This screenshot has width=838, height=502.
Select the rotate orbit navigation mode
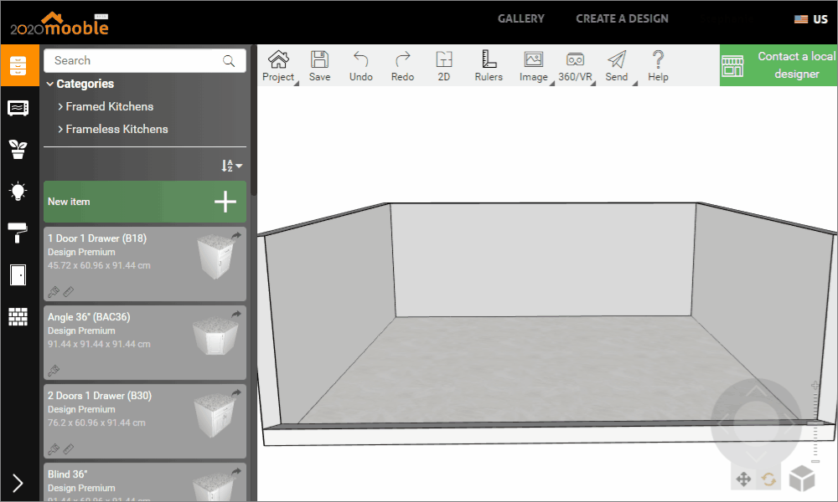coord(769,479)
